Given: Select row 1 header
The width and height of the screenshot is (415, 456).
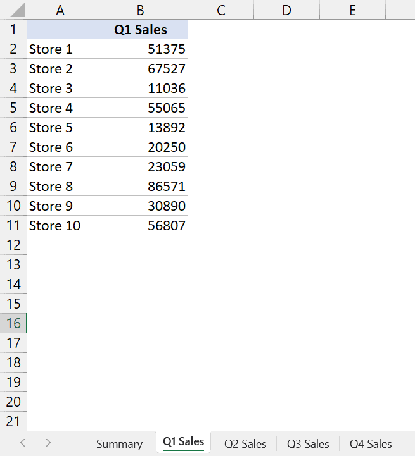Looking at the screenshot, I should tap(13, 29).
